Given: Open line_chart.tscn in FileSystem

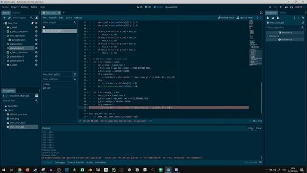Looking at the screenshot, I should pyautogui.click(x=17, y=123).
